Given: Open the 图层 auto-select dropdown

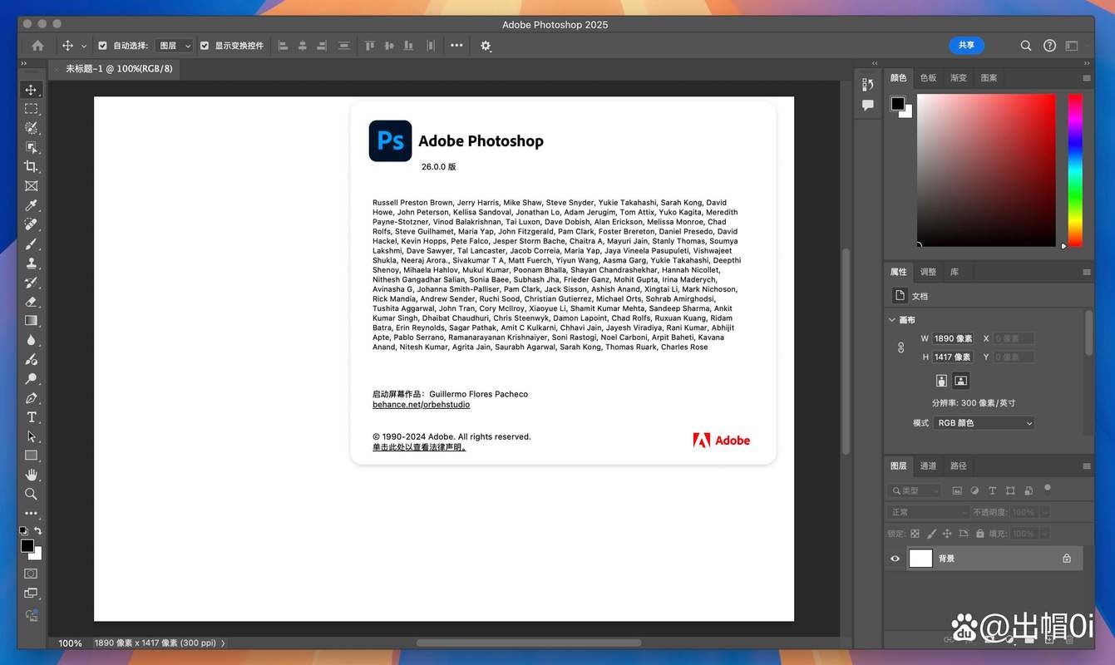Looking at the screenshot, I should [174, 46].
